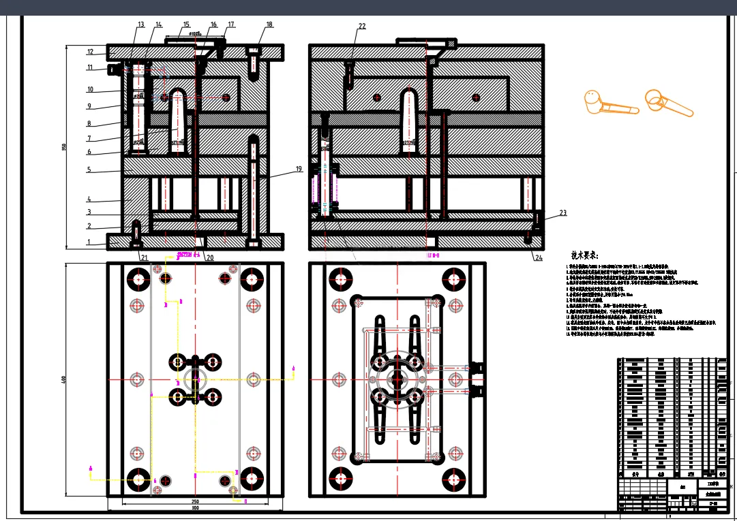This screenshot has width=737, height=521.
Task: Select part callout number 2
Action: point(89,226)
